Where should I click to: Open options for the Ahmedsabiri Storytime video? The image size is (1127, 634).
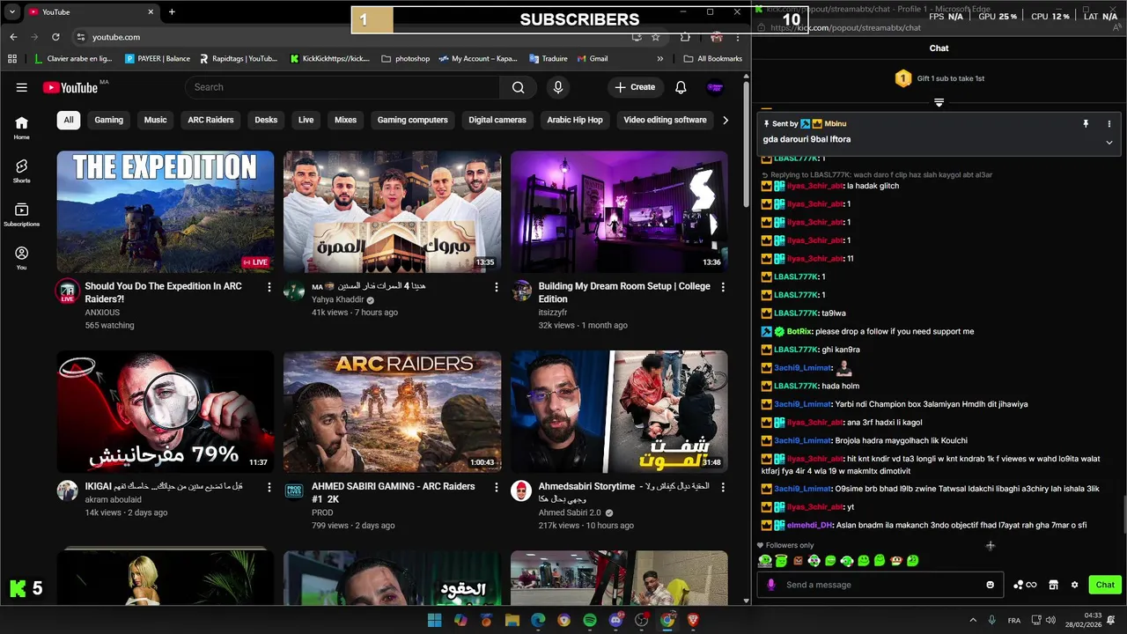723,487
